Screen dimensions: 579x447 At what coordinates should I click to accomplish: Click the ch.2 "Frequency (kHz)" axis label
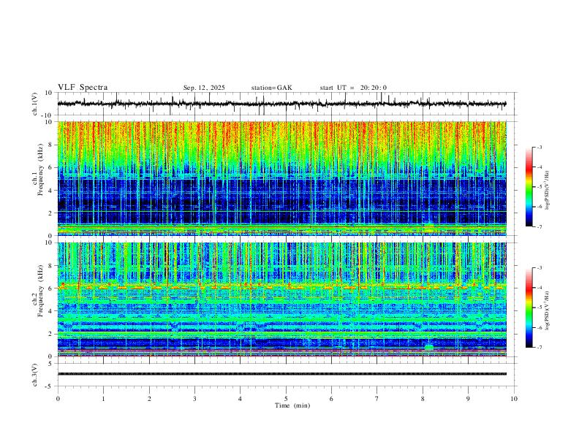40,291
